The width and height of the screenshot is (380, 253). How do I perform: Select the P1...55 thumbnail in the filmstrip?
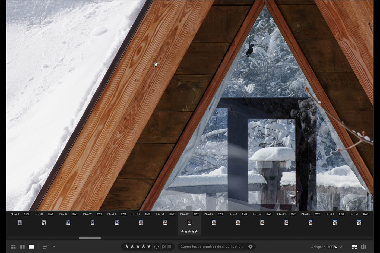coord(141,222)
